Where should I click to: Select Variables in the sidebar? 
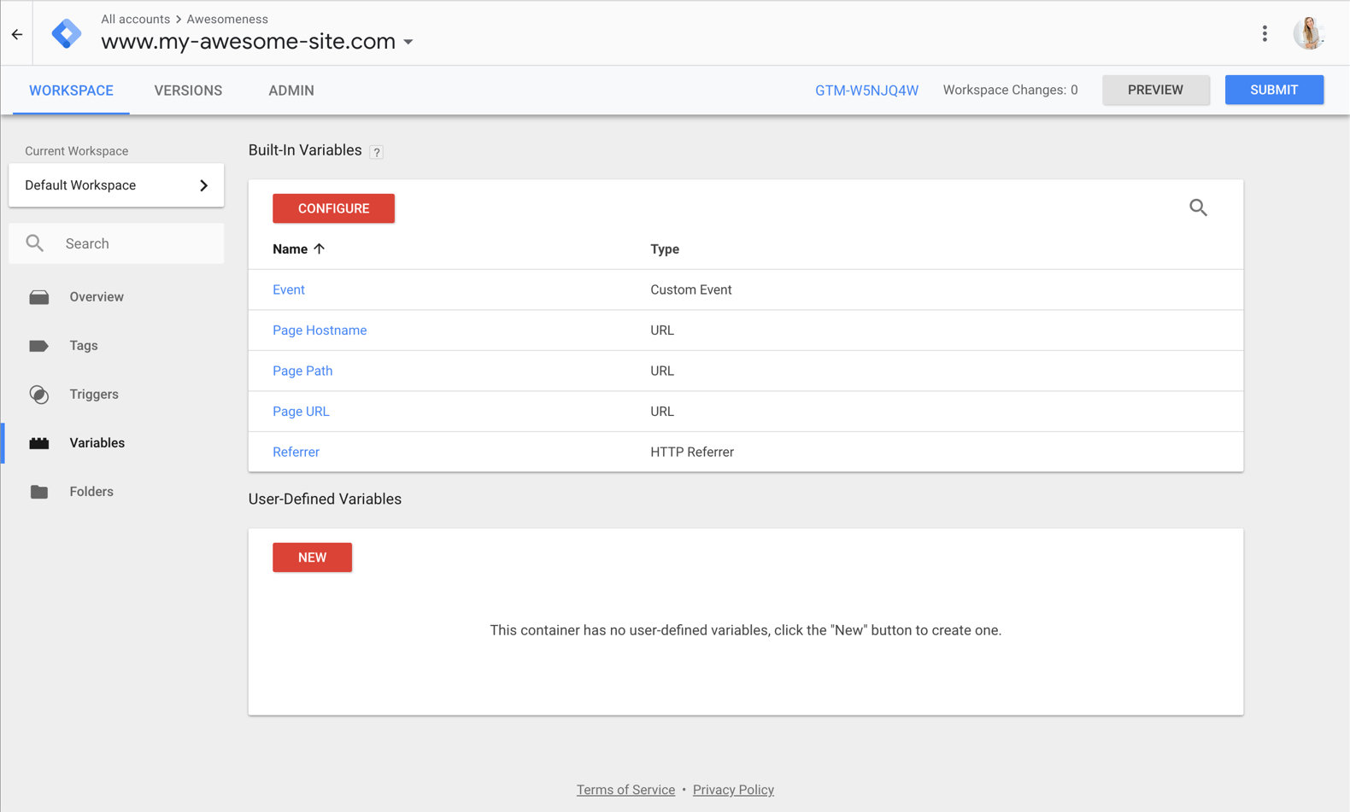pyautogui.click(x=97, y=443)
